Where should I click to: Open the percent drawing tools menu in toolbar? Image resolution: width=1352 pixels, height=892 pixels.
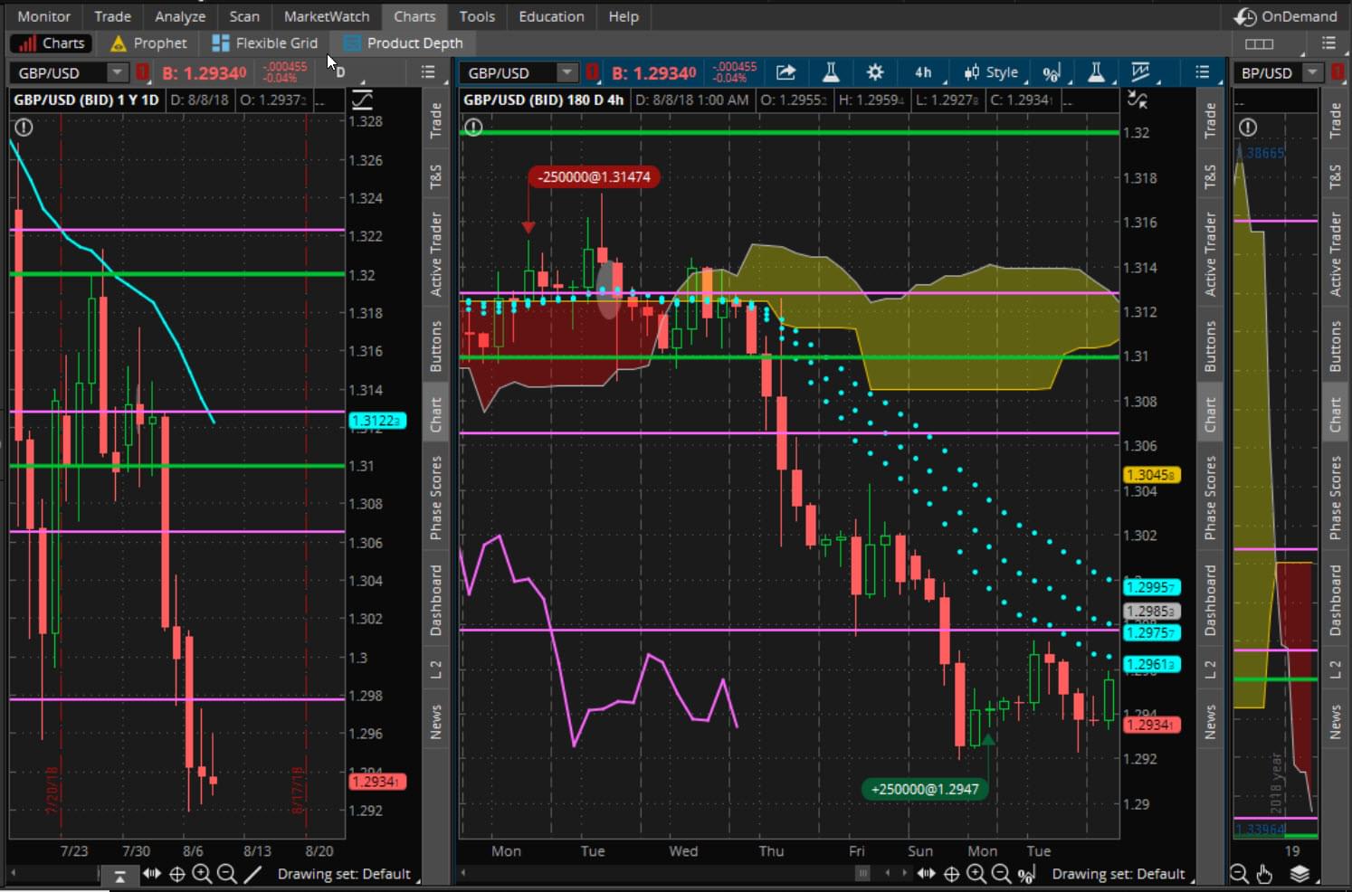tap(1052, 73)
